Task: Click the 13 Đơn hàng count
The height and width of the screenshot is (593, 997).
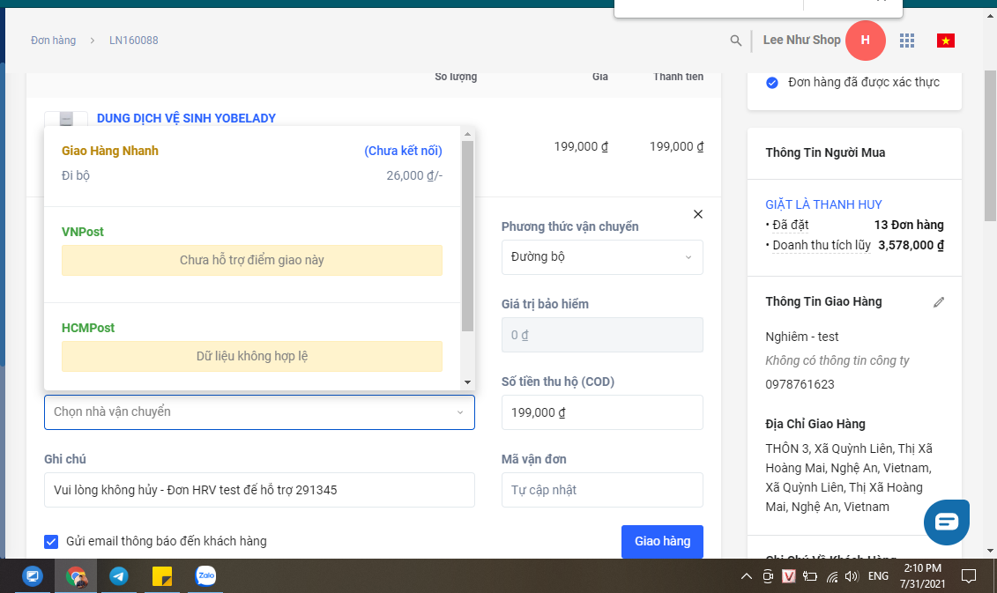Action: [x=909, y=225]
